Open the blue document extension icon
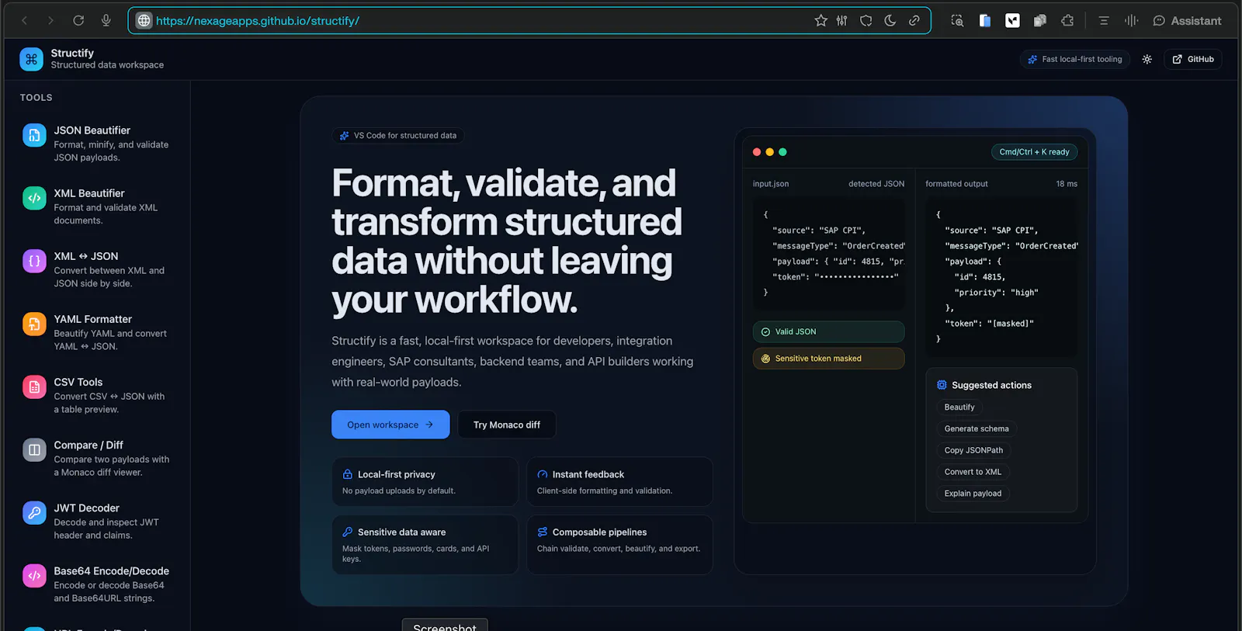 [x=985, y=21]
